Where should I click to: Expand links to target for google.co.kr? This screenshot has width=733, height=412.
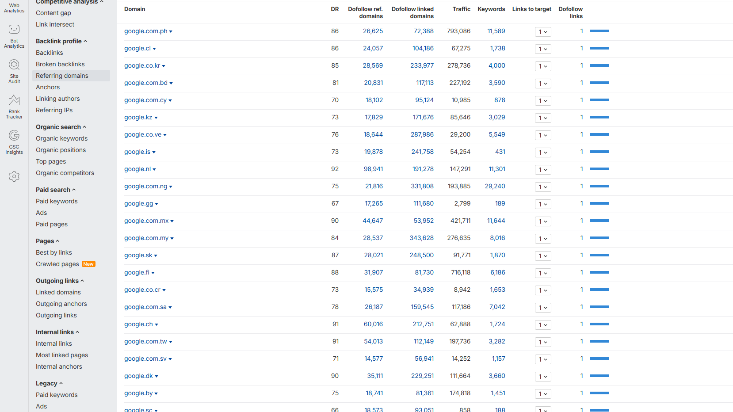pos(543,66)
